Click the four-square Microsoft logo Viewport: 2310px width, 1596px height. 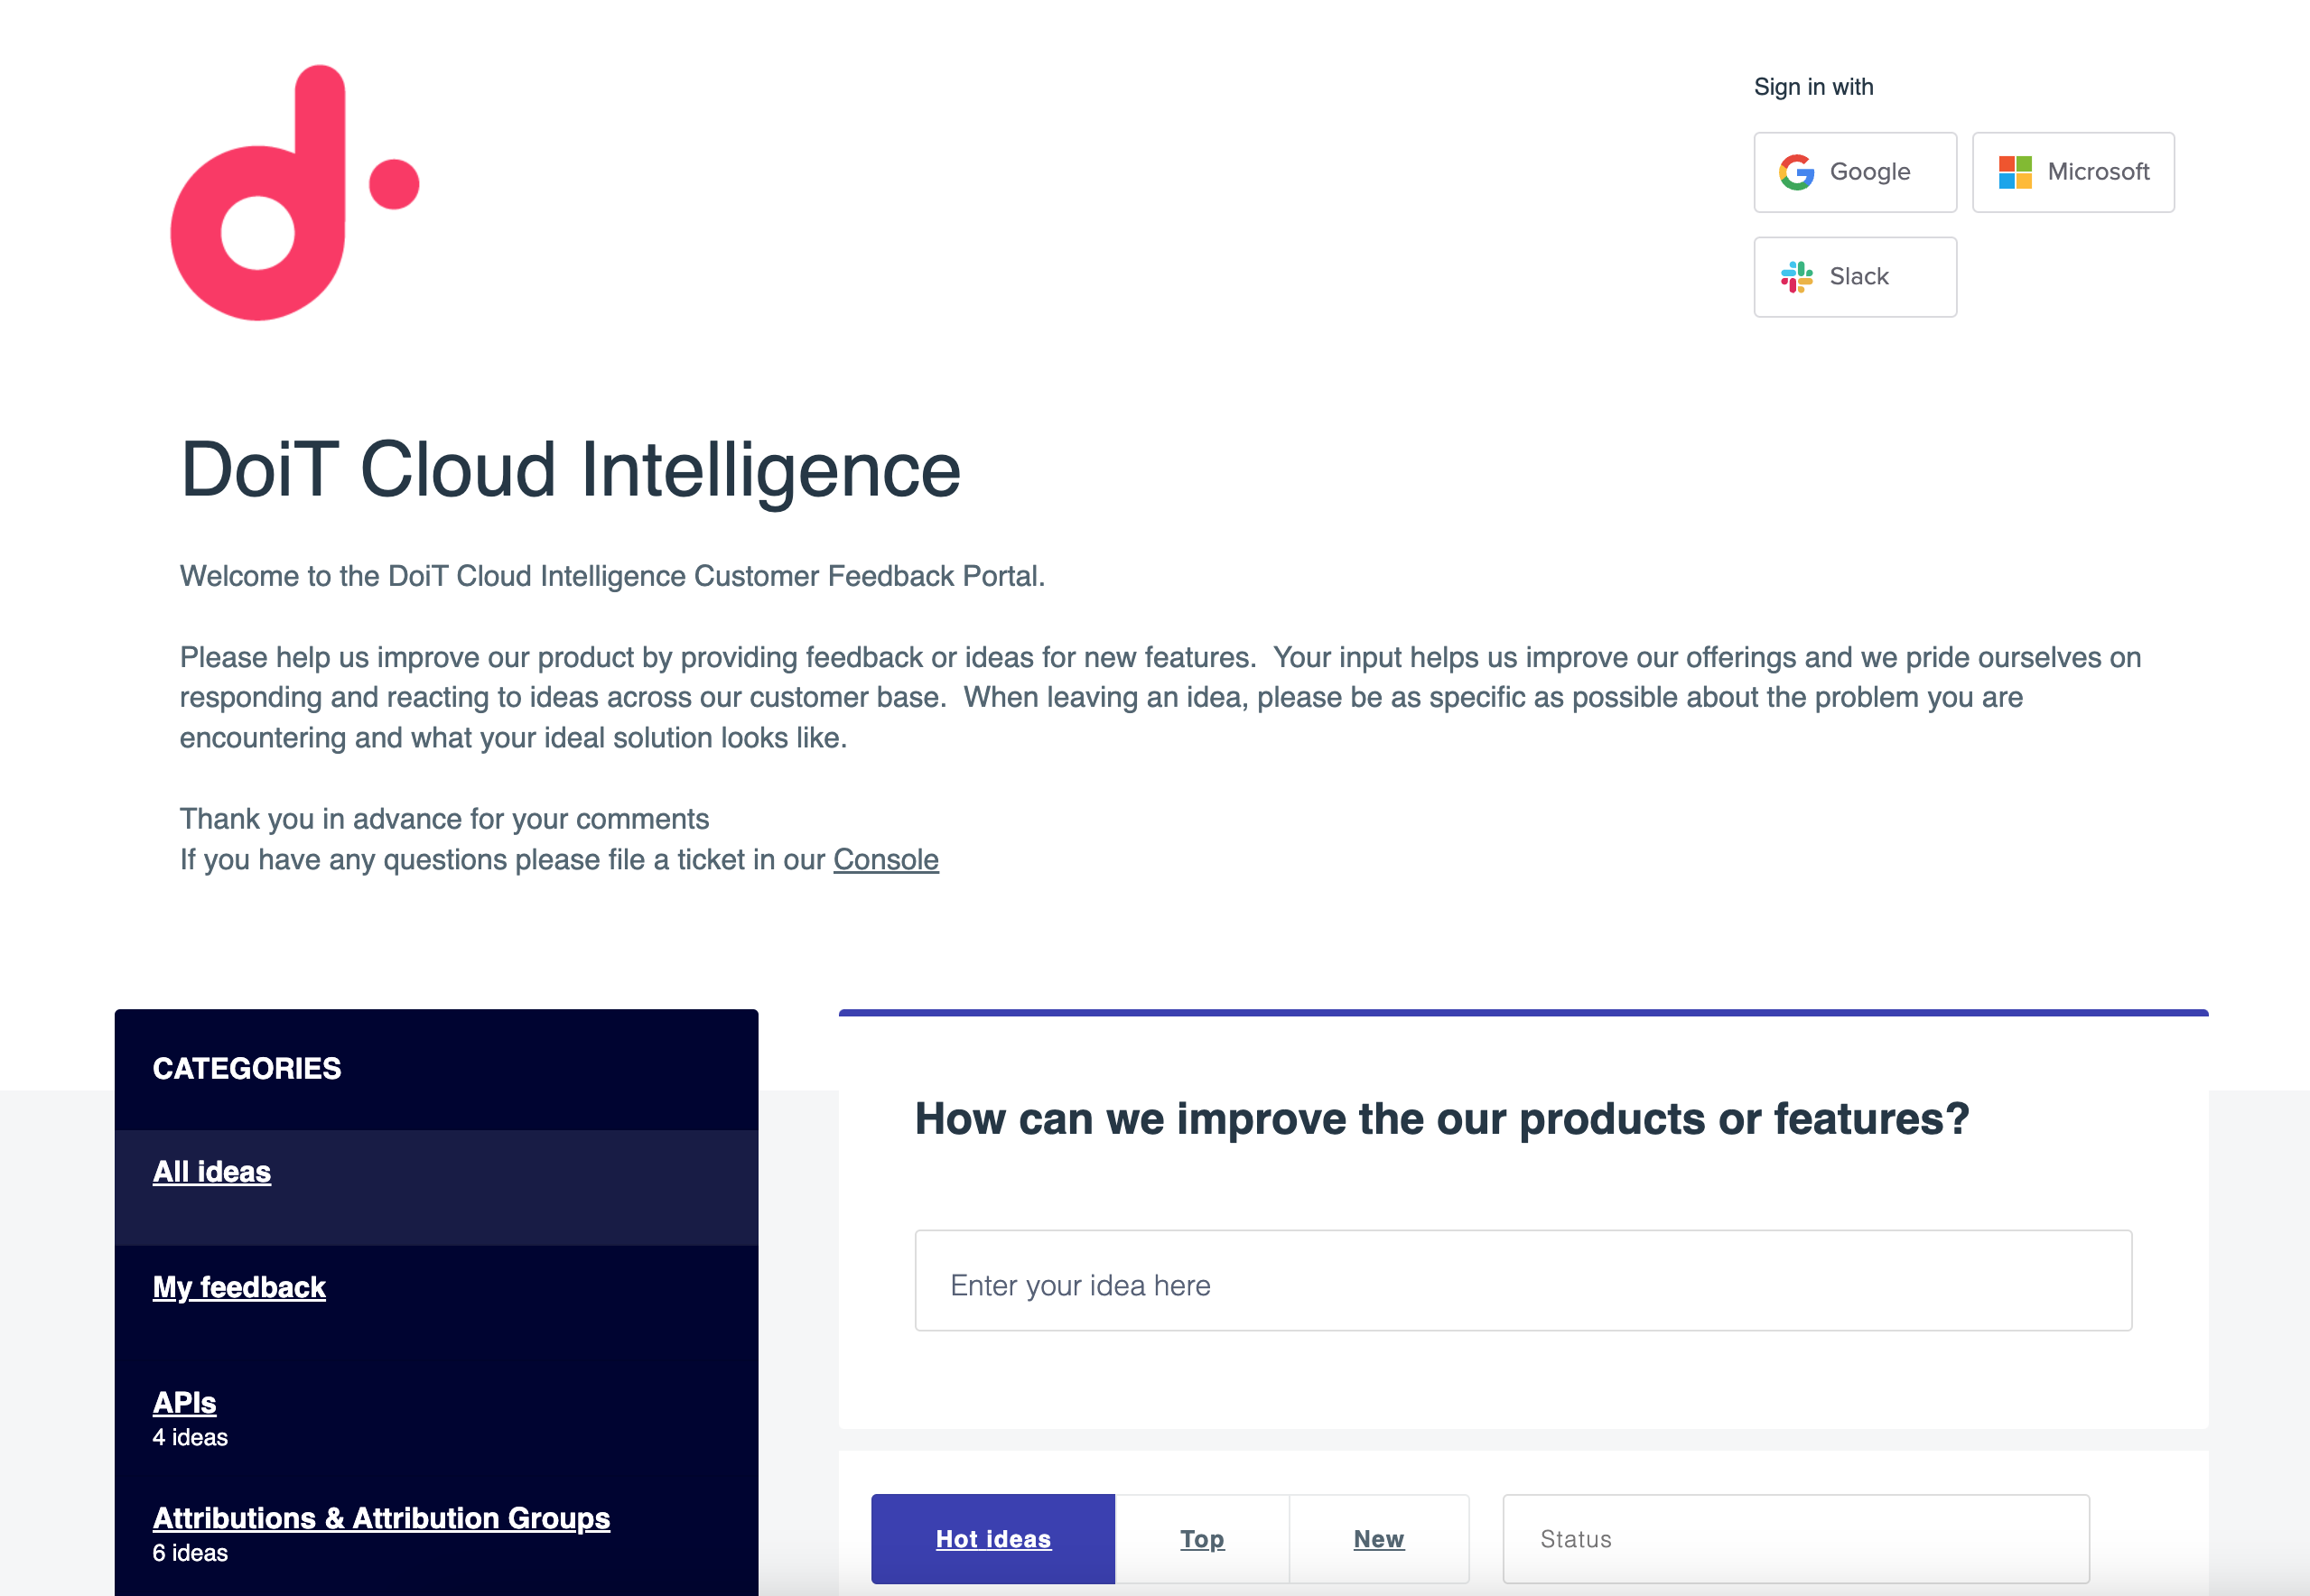(2014, 171)
